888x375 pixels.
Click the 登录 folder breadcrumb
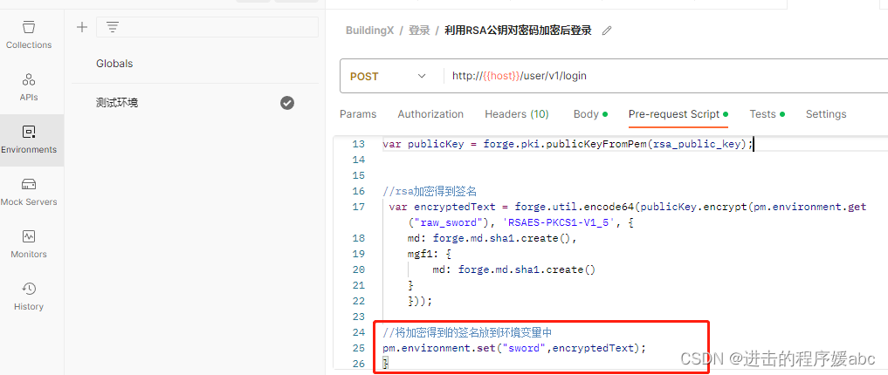(419, 31)
